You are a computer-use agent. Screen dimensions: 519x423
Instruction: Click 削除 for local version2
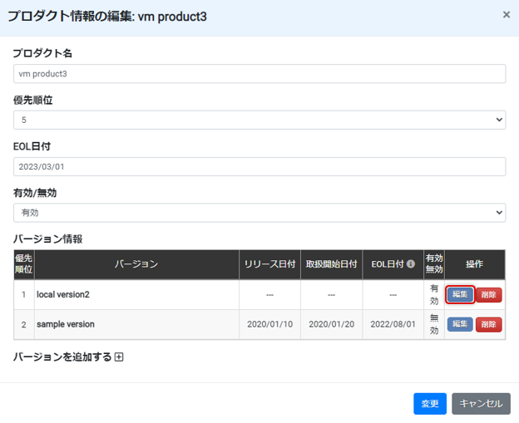coord(488,295)
